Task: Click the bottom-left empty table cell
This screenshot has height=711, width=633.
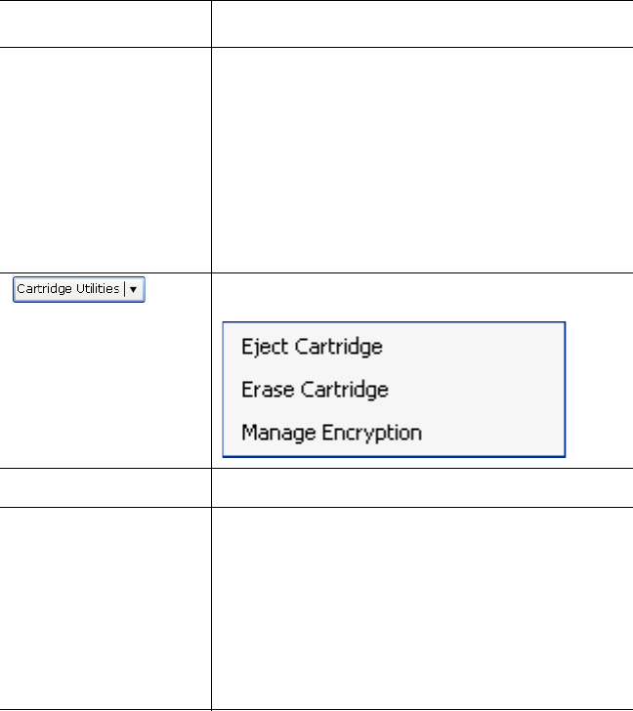Action: (105, 606)
